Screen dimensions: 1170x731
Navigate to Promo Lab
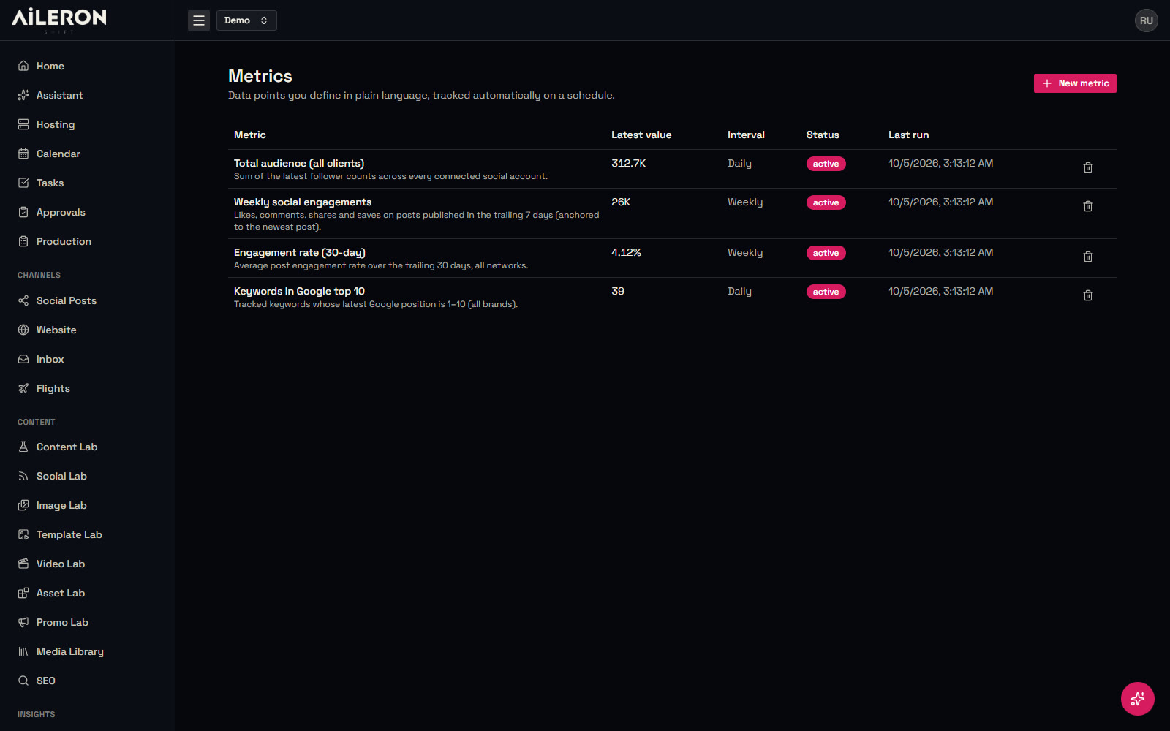[88, 622]
